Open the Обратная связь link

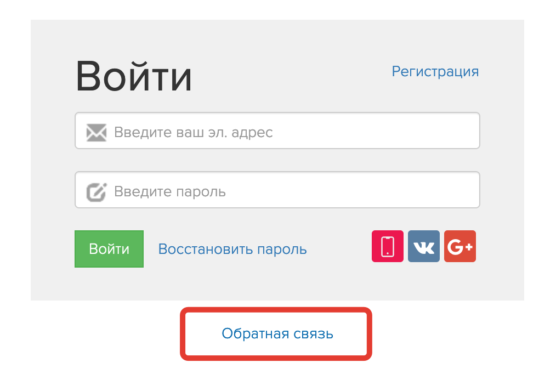(x=277, y=333)
